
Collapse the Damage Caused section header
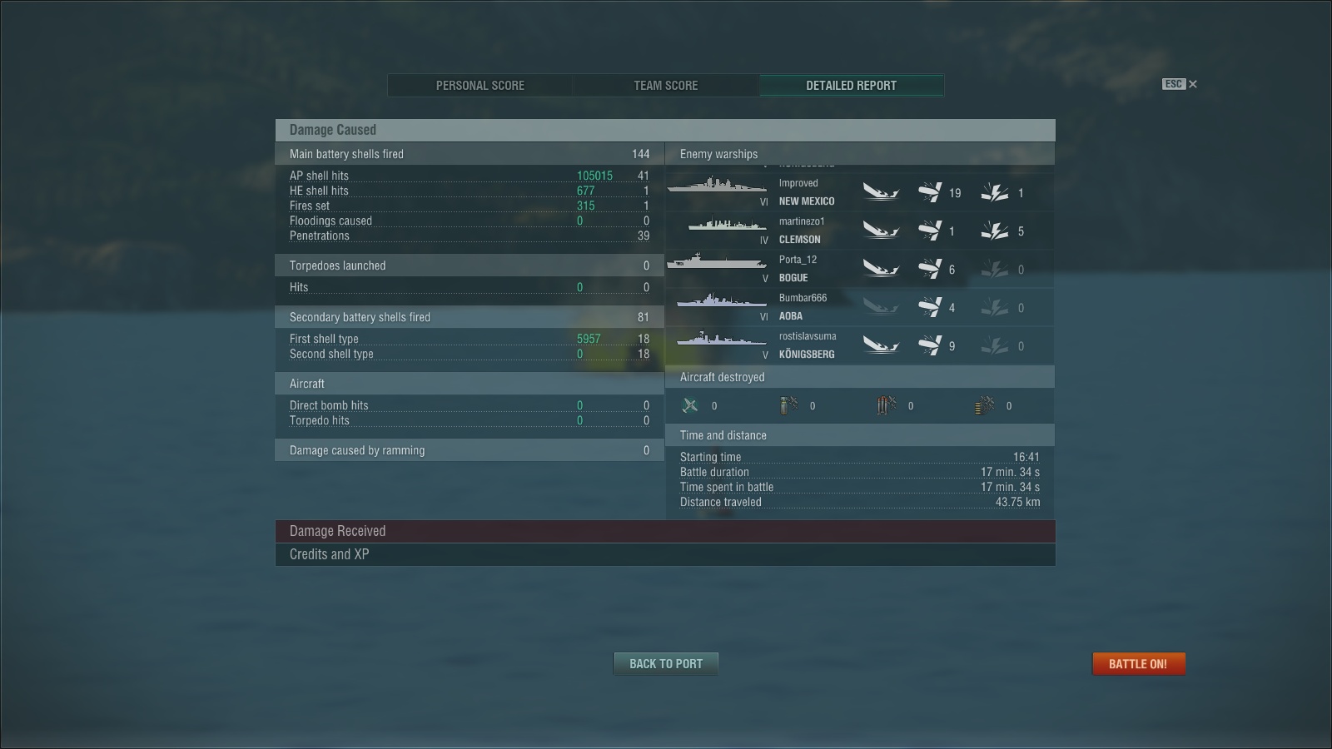pyautogui.click(x=665, y=130)
